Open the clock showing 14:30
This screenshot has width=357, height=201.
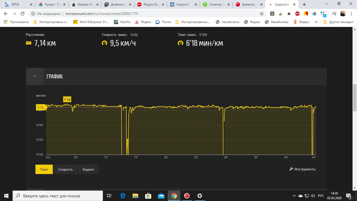(334, 196)
